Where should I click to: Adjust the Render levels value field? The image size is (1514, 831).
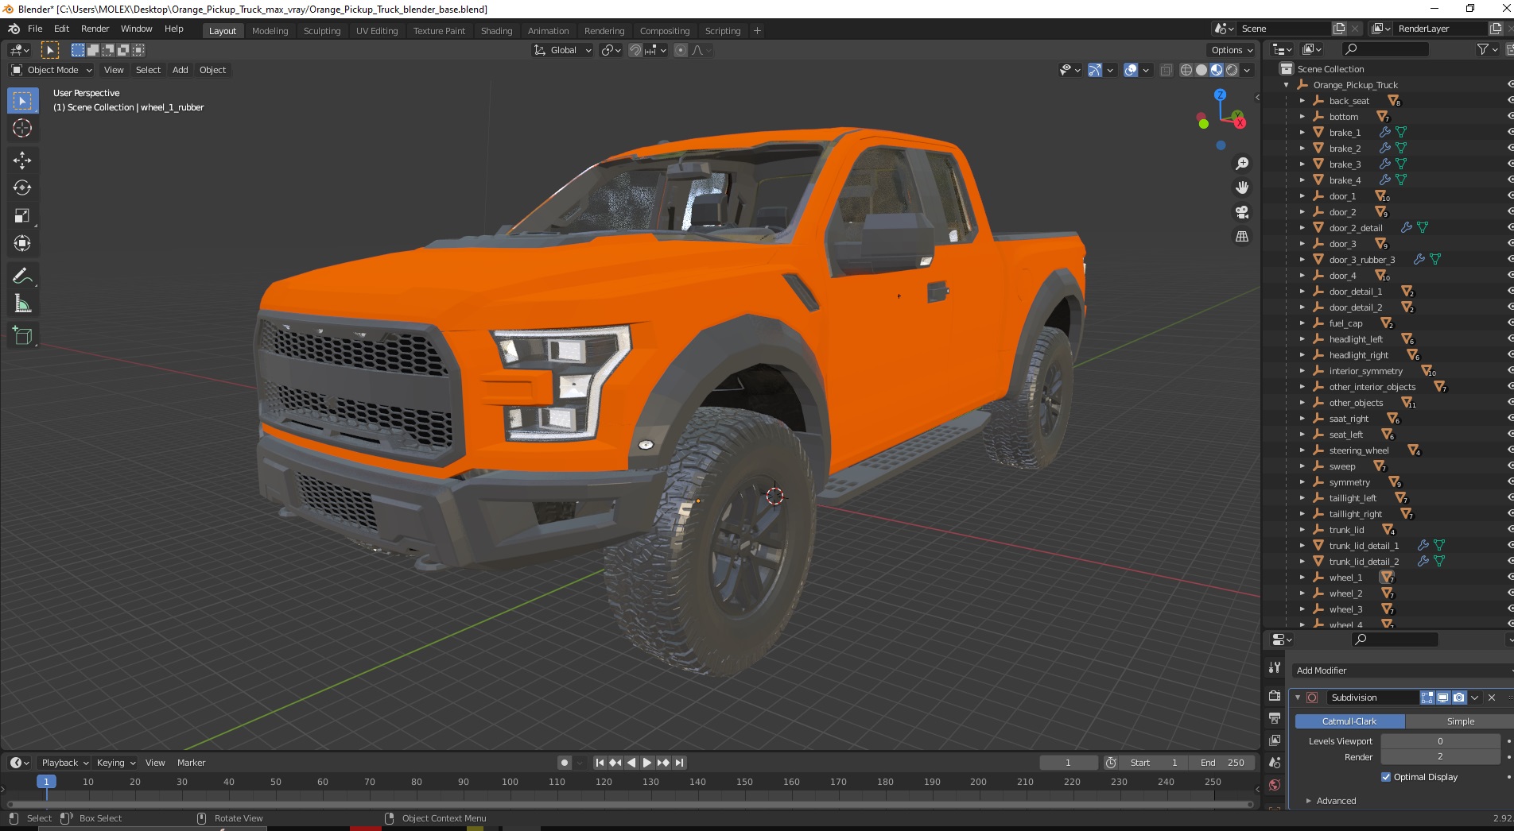tap(1440, 757)
